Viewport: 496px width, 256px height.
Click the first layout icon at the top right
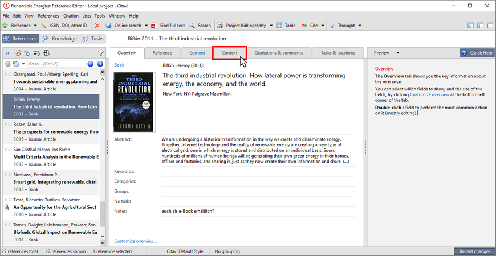pos(470,26)
